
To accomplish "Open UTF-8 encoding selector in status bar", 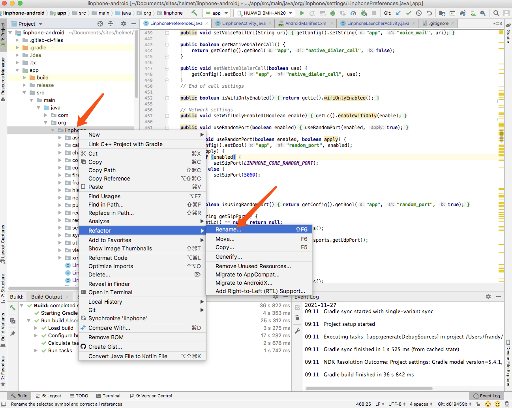I will (397, 404).
